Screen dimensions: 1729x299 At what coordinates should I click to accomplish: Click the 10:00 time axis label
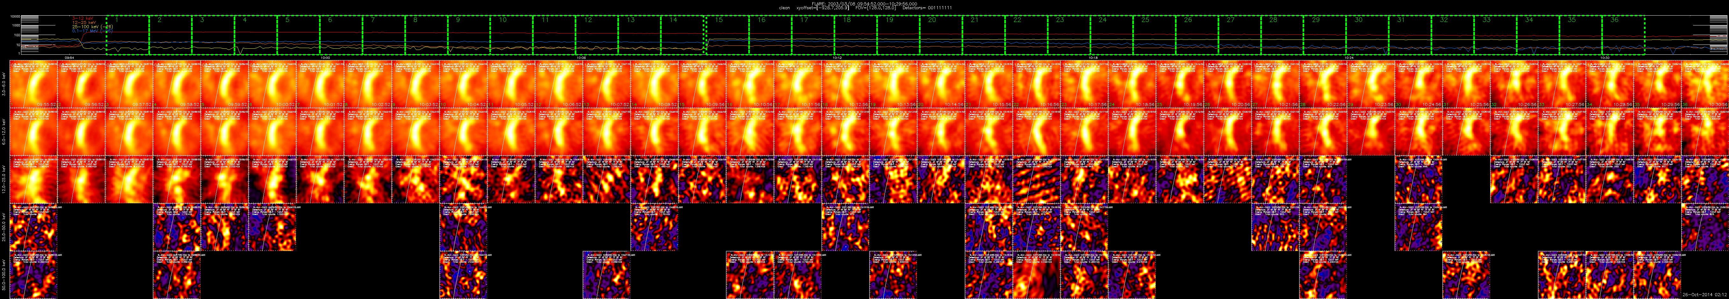[325, 58]
